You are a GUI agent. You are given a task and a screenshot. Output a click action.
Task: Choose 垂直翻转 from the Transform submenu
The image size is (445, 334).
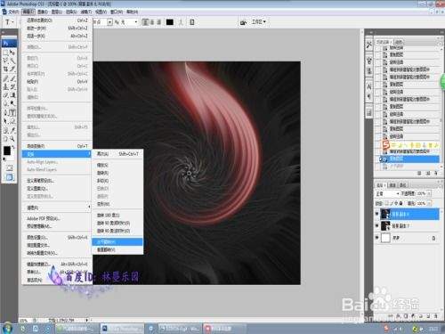coord(117,250)
